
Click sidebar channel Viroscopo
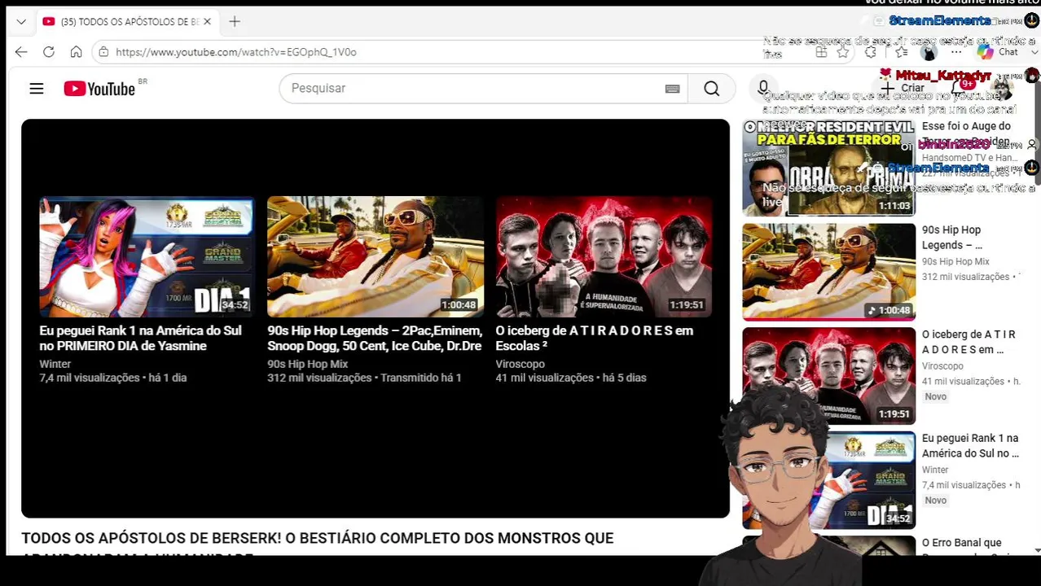[x=942, y=366]
